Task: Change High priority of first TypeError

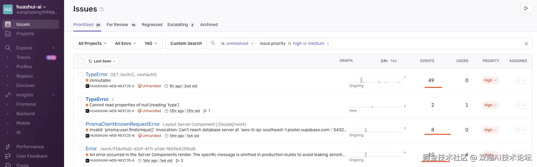Action: coord(490,80)
